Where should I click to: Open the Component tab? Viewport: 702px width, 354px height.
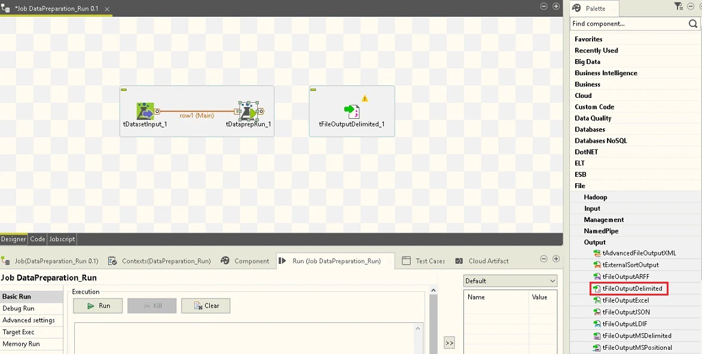[x=245, y=261]
